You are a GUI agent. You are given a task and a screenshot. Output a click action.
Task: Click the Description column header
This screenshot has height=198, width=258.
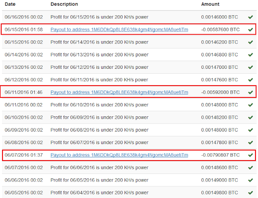click(x=64, y=4)
